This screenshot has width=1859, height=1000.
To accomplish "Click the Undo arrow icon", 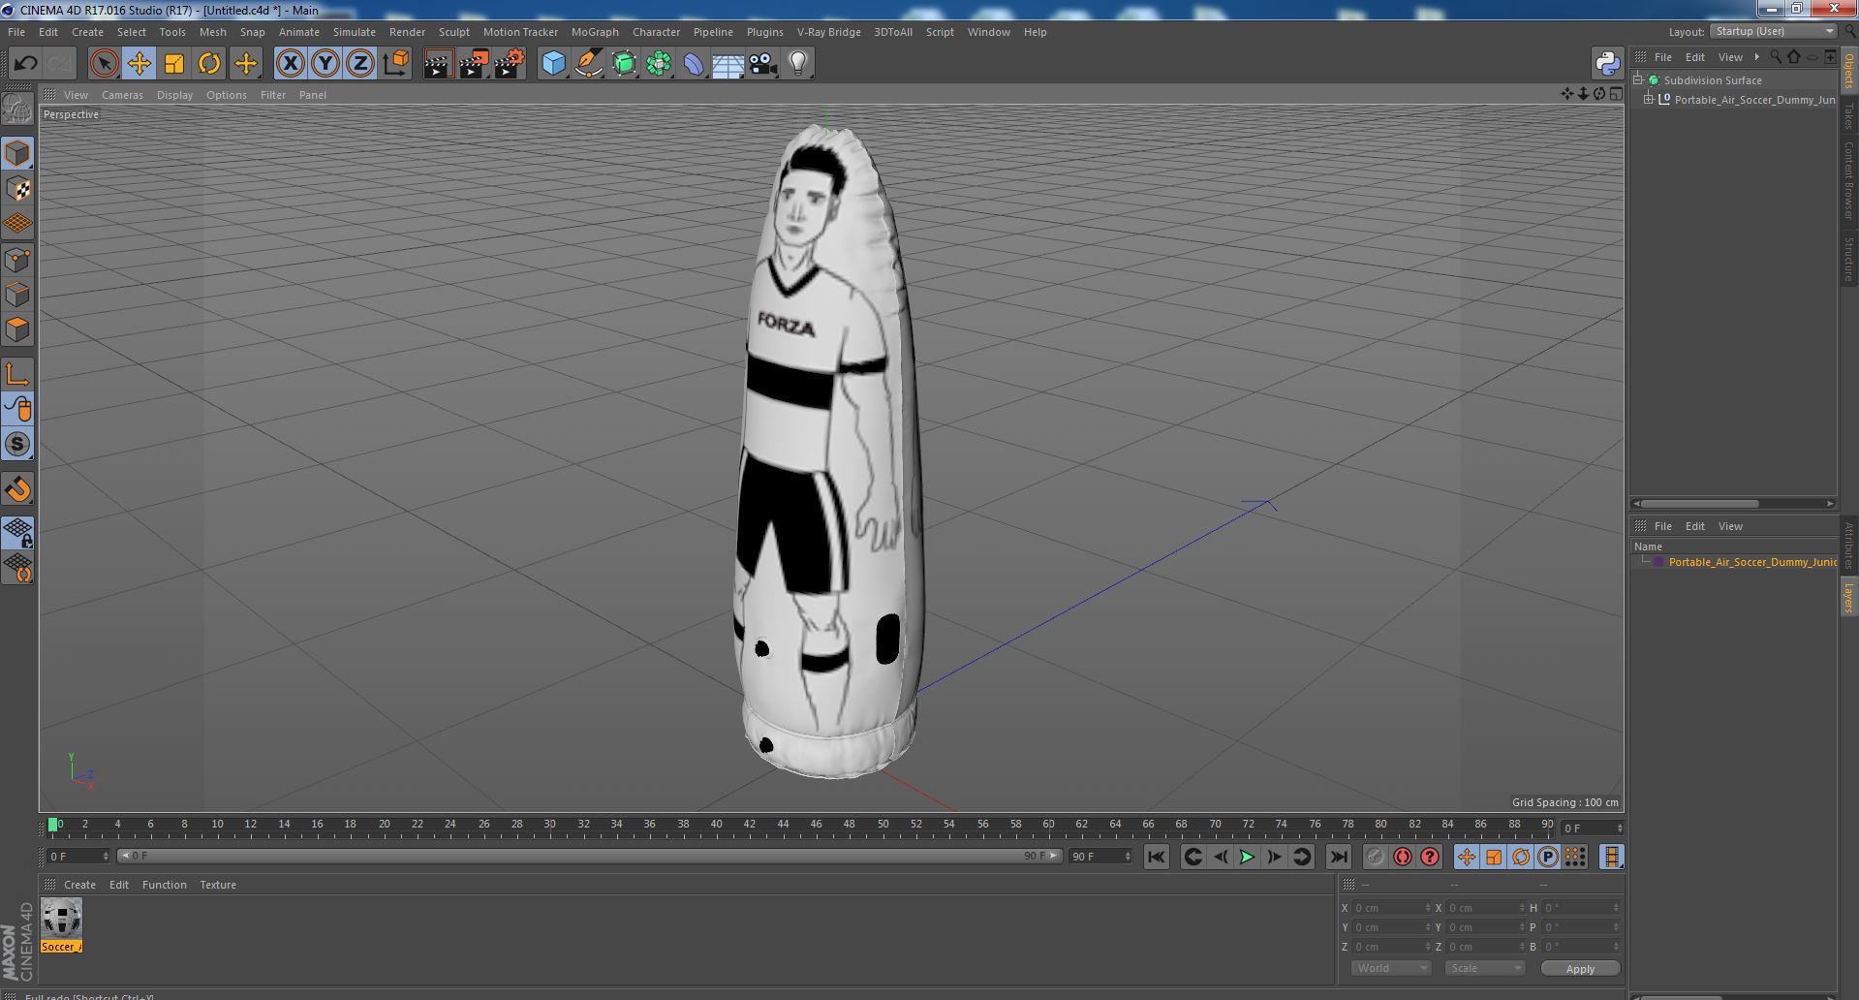I will click(x=25, y=64).
